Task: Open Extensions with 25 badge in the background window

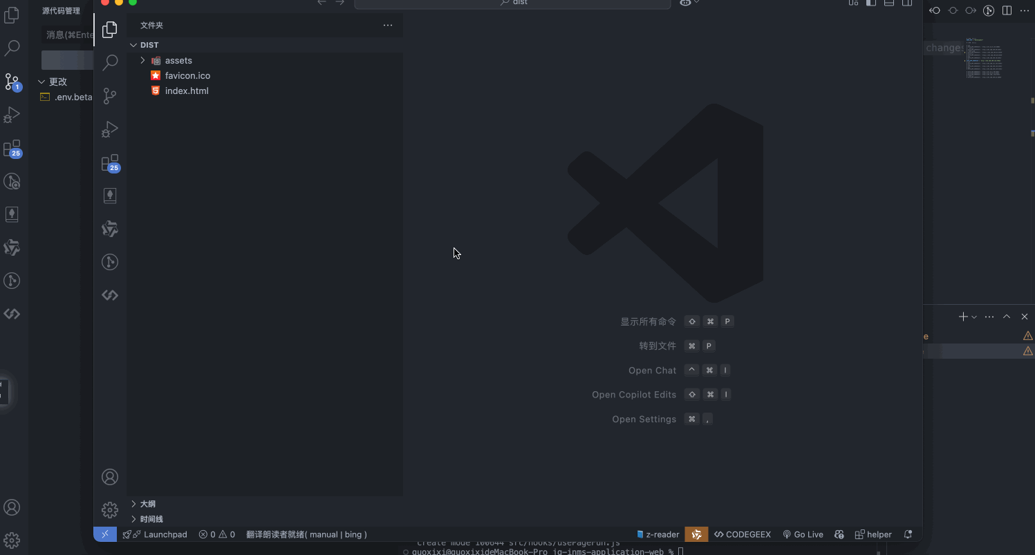Action: pos(12,149)
